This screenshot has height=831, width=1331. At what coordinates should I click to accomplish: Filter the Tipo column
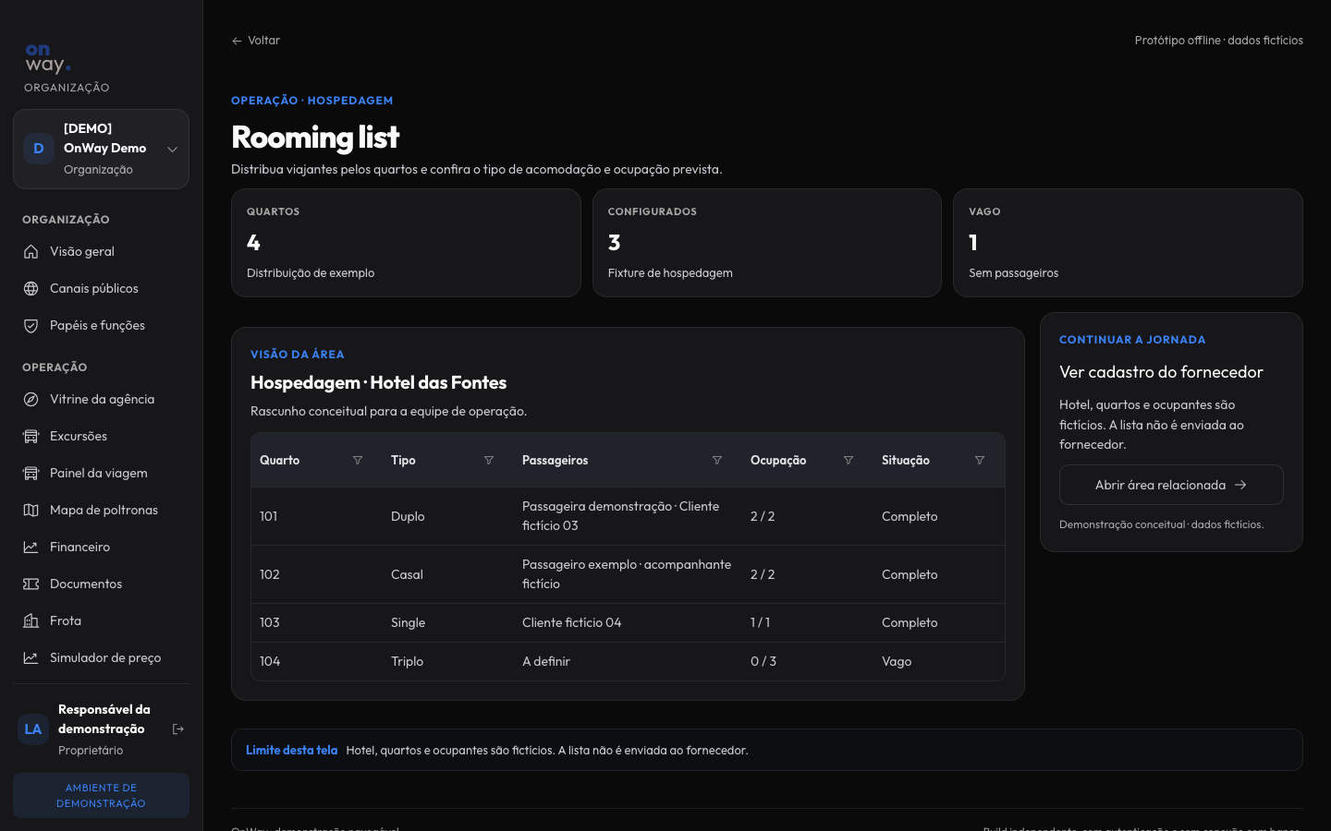(489, 460)
